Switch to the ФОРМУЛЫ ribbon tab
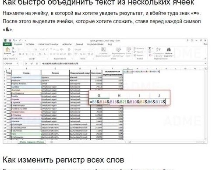Image resolution: width=212 pixels, height=170 pixels. [67, 44]
